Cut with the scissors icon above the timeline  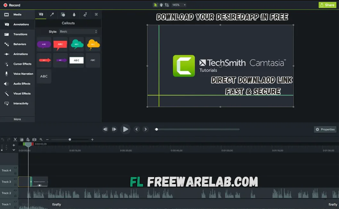[15, 140]
